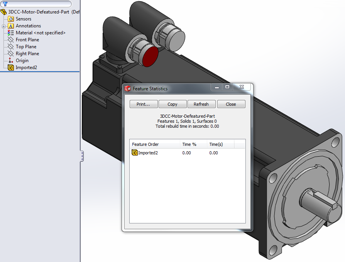Viewport: 345px width, 262px height.
Task: Collapse the feature tree panel via splitter handle
Action: click(82, 156)
